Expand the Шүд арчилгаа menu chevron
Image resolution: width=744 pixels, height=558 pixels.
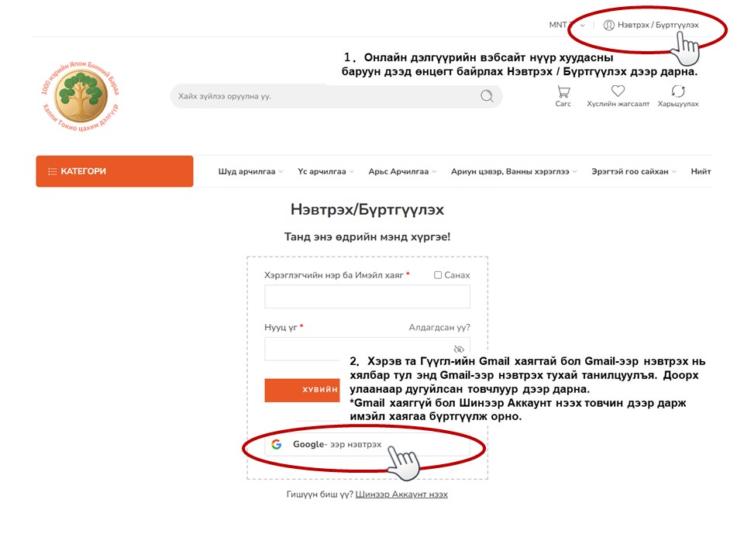[x=281, y=172]
